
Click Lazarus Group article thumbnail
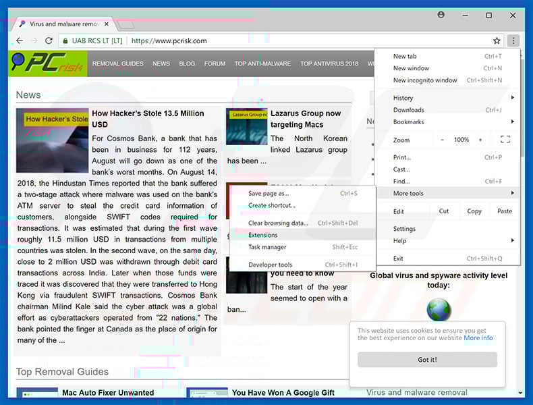tap(247, 126)
